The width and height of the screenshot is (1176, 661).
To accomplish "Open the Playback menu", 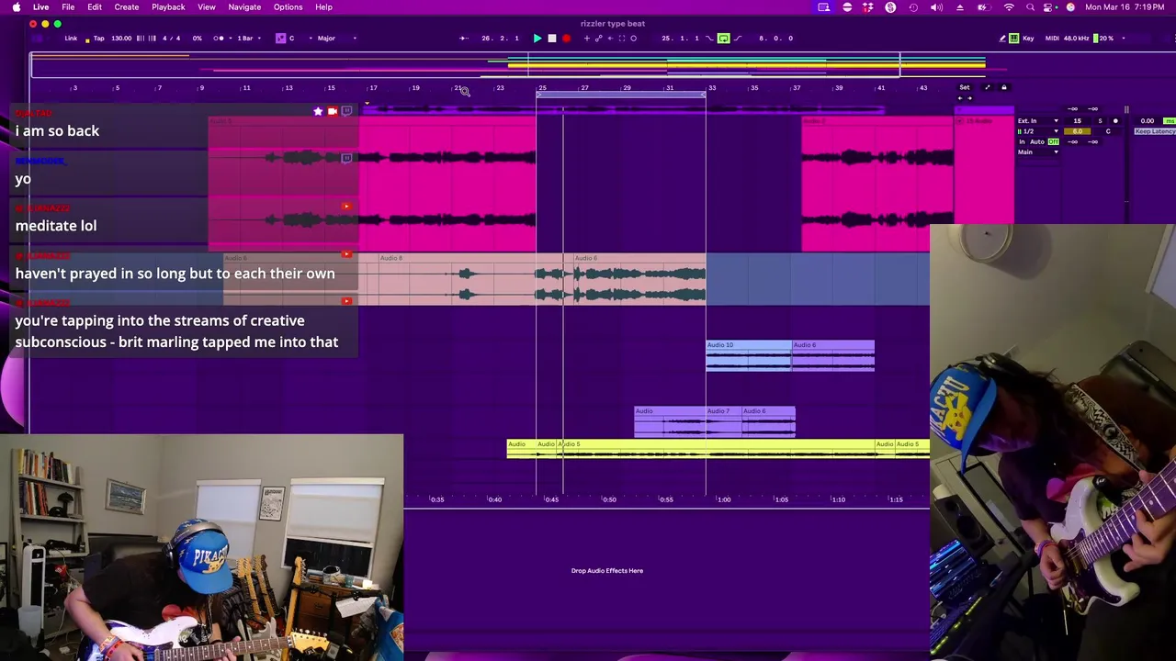I will 168,6.
